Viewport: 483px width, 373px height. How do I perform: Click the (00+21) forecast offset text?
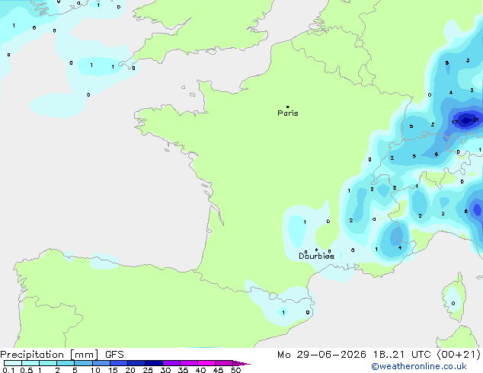(459, 355)
